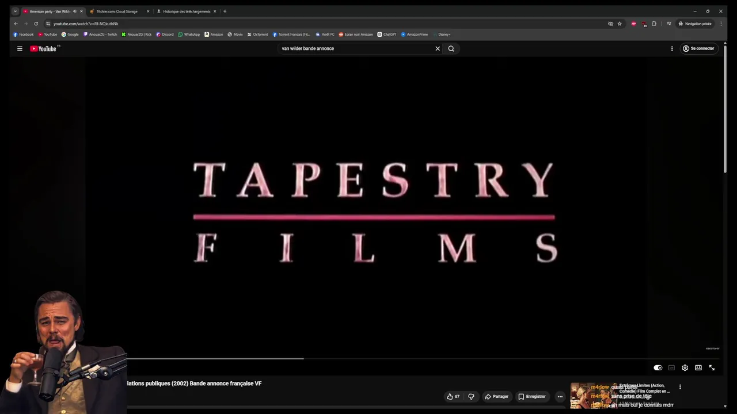Open the Discord bookmark
Image resolution: width=737 pixels, height=414 pixels.
(165, 34)
